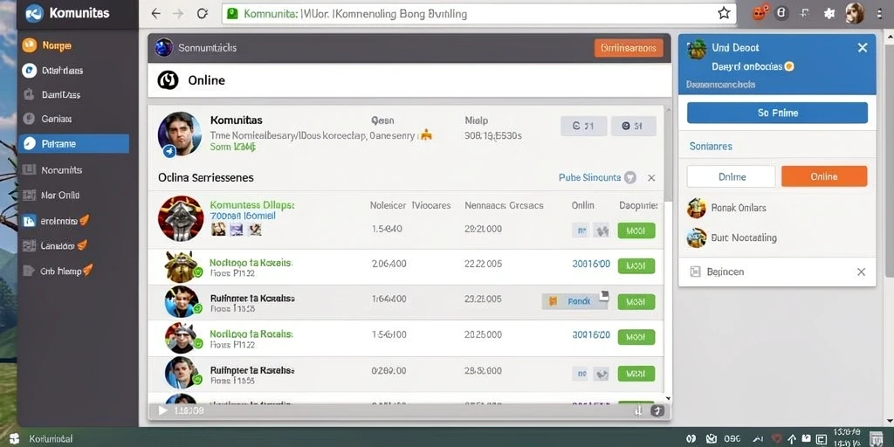Select the white Dnlme tab
Screen dimensions: 894x447
tap(732, 176)
